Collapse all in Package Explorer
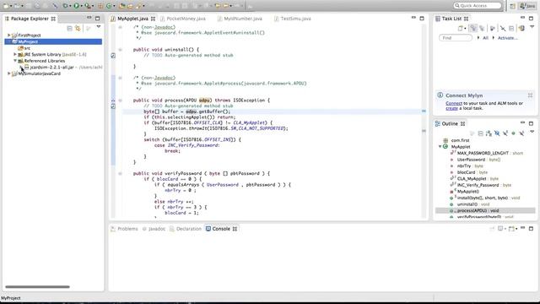This screenshot has height=304, width=540. click(69, 28)
